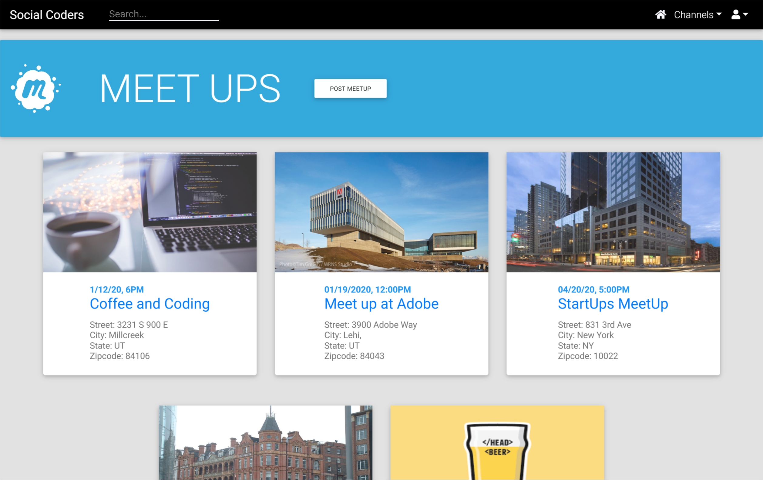The width and height of the screenshot is (763, 480).
Task: Click the 04/20/20, 5:00PM date text
Action: [x=593, y=289]
